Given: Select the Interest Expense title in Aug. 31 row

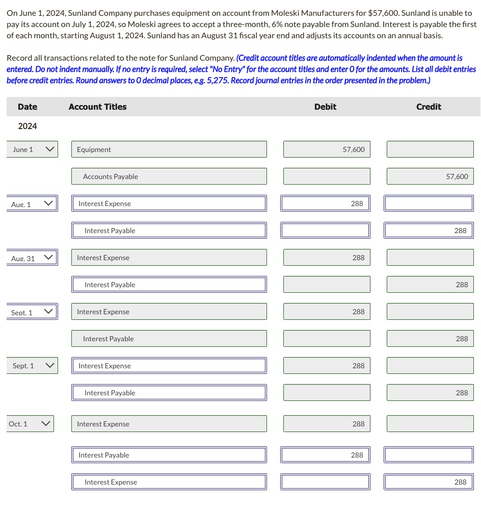Looking at the screenshot, I should click(169, 257).
